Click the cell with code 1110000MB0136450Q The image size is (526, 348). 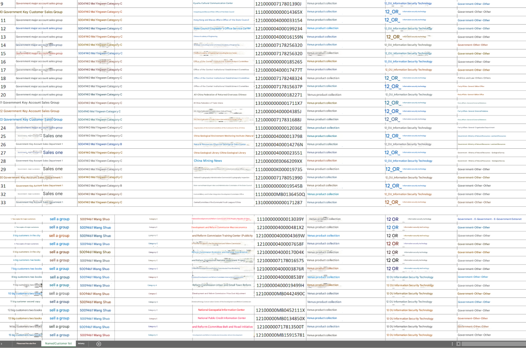point(280,194)
